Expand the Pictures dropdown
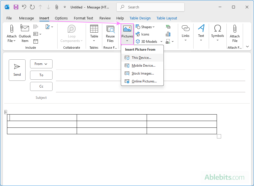The height and width of the screenshot is (186, 254). pyautogui.click(x=127, y=41)
